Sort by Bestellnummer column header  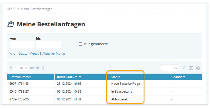pyautogui.click(x=31, y=77)
